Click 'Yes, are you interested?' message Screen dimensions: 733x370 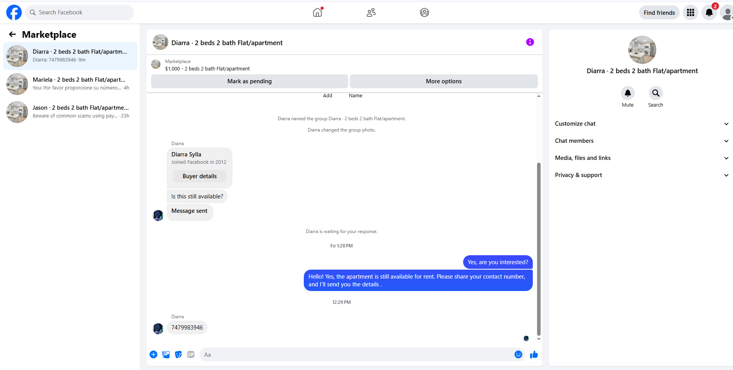click(498, 262)
